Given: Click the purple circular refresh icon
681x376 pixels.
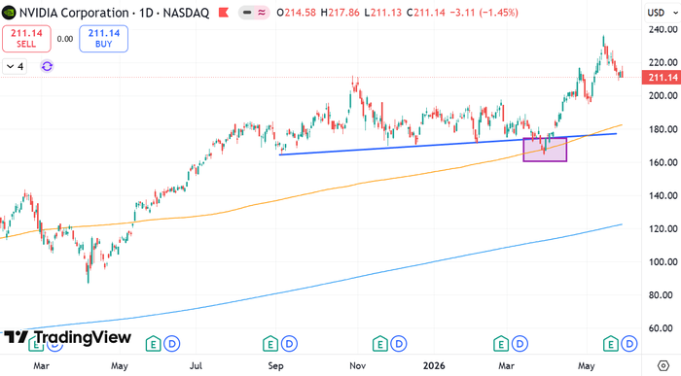Looking at the screenshot, I should pos(47,66).
